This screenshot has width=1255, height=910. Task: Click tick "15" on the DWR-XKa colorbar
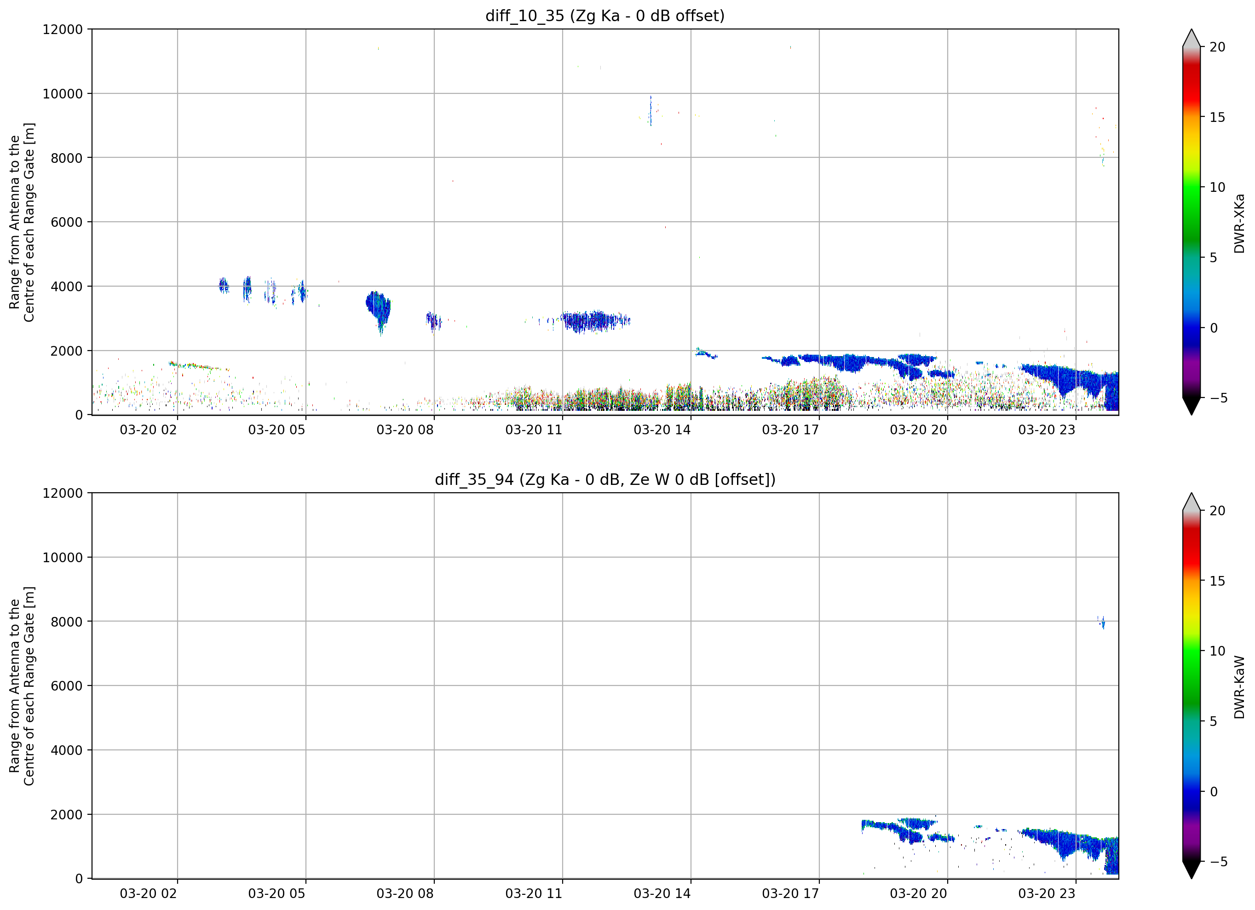pos(1217,117)
